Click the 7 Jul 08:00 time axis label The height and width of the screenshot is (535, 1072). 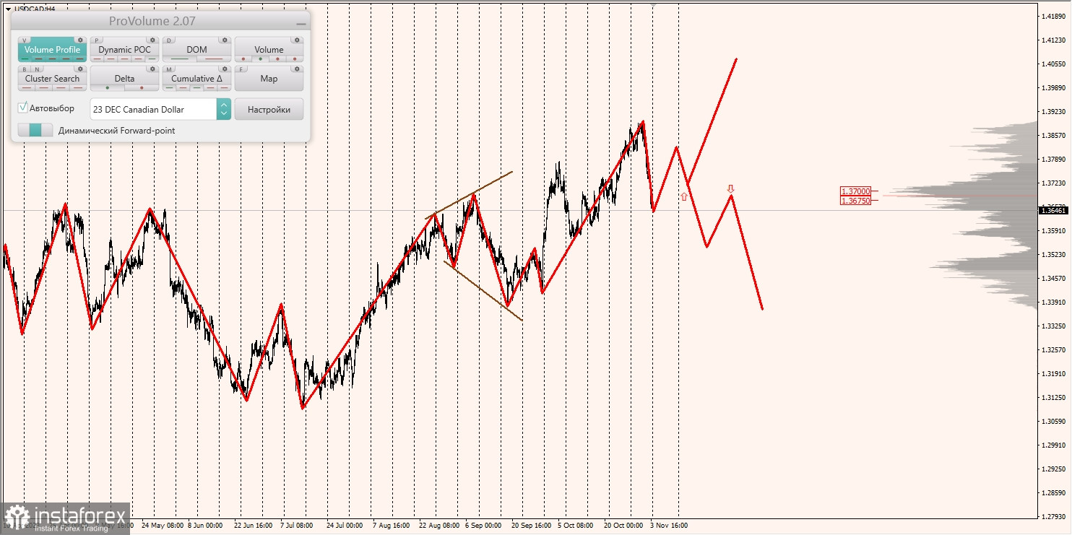296,526
